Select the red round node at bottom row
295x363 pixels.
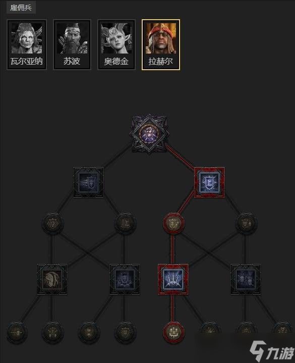(173, 332)
